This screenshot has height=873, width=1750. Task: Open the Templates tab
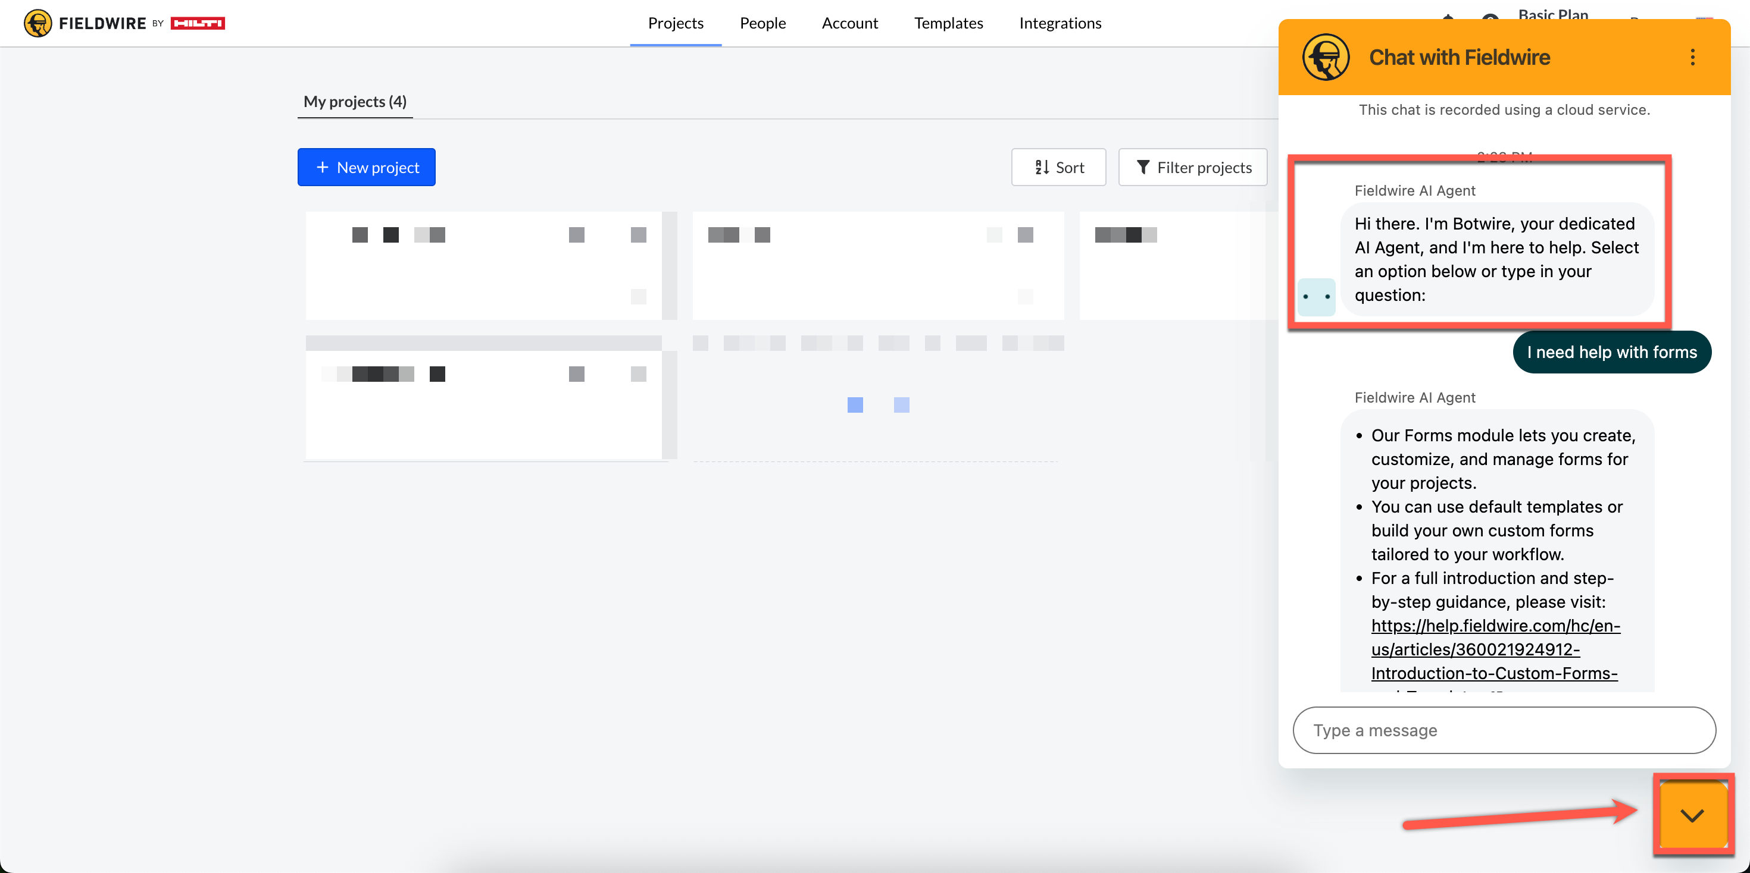(948, 23)
